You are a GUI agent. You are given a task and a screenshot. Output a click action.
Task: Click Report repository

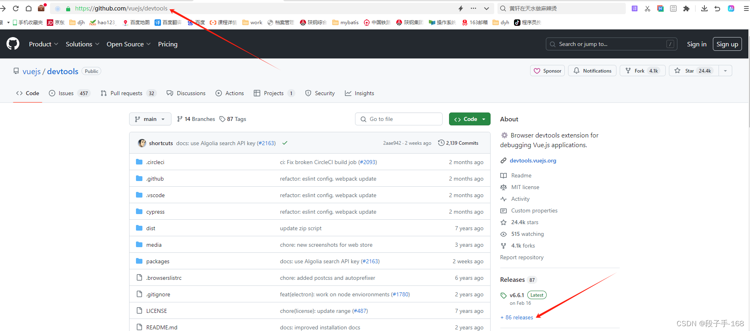[522, 257]
